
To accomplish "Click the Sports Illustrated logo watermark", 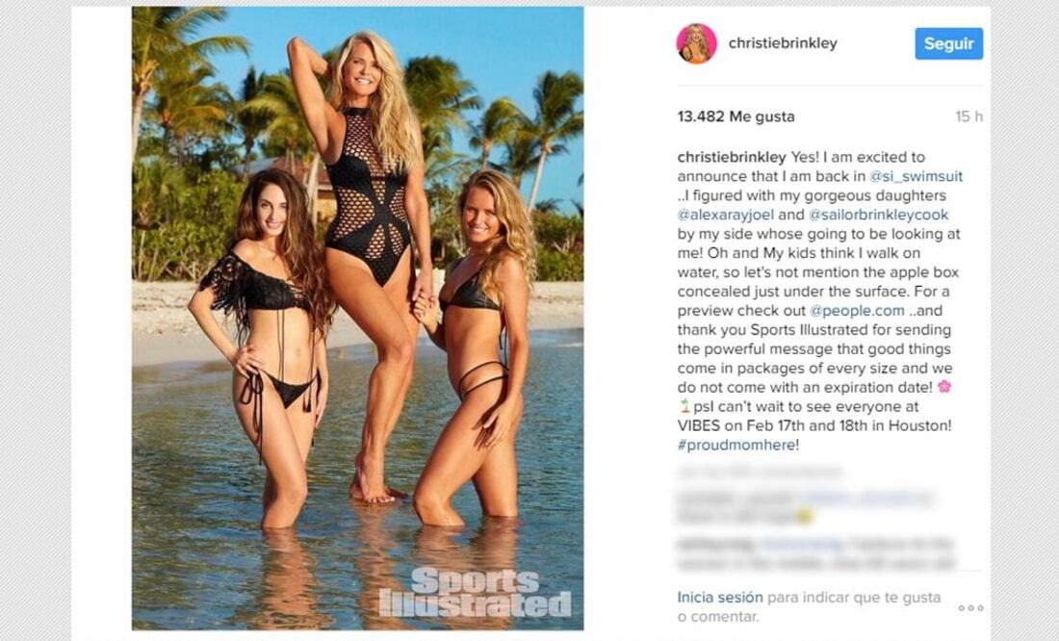I will pyautogui.click(x=475, y=592).
